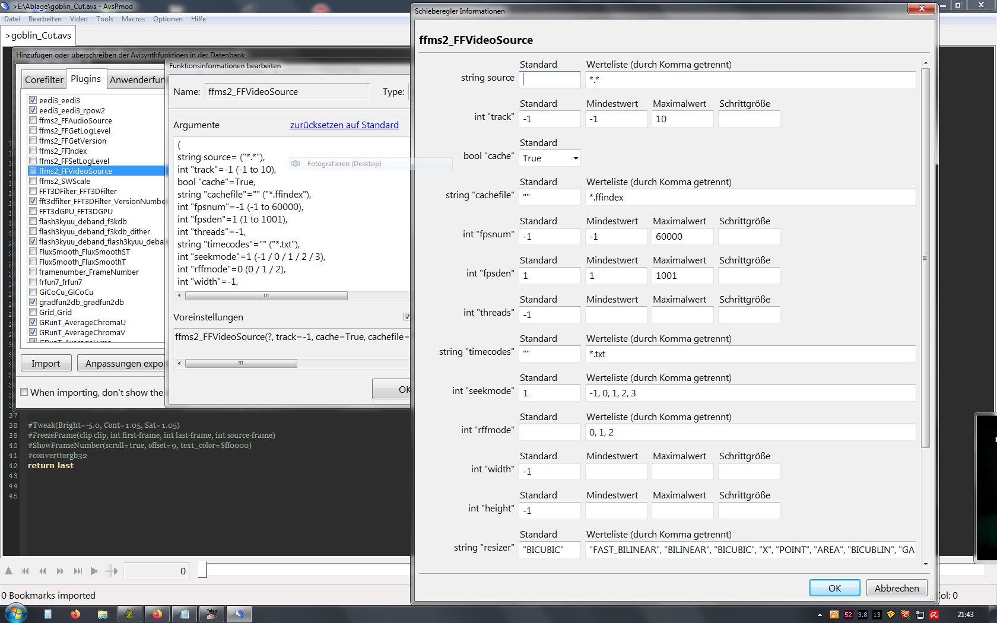The height and width of the screenshot is (623, 997).
Task: Open the Video menu
Action: (x=78, y=19)
